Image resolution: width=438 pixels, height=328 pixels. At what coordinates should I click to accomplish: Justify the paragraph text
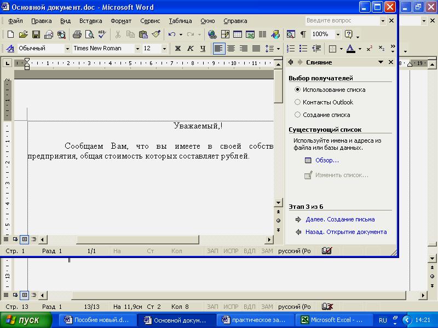(256, 49)
